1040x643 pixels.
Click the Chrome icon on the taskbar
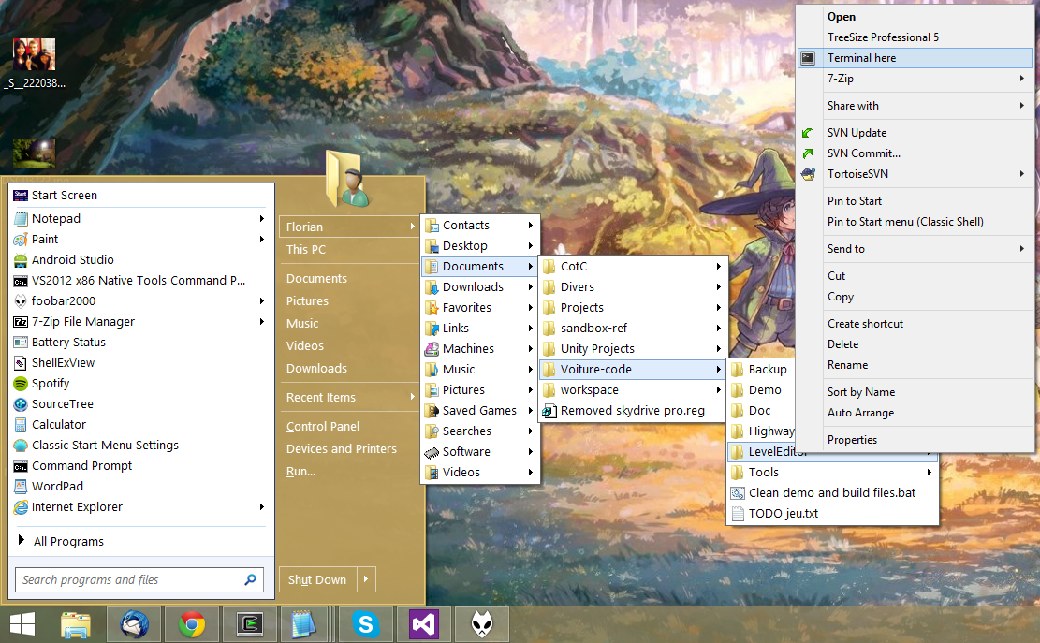coord(192,624)
